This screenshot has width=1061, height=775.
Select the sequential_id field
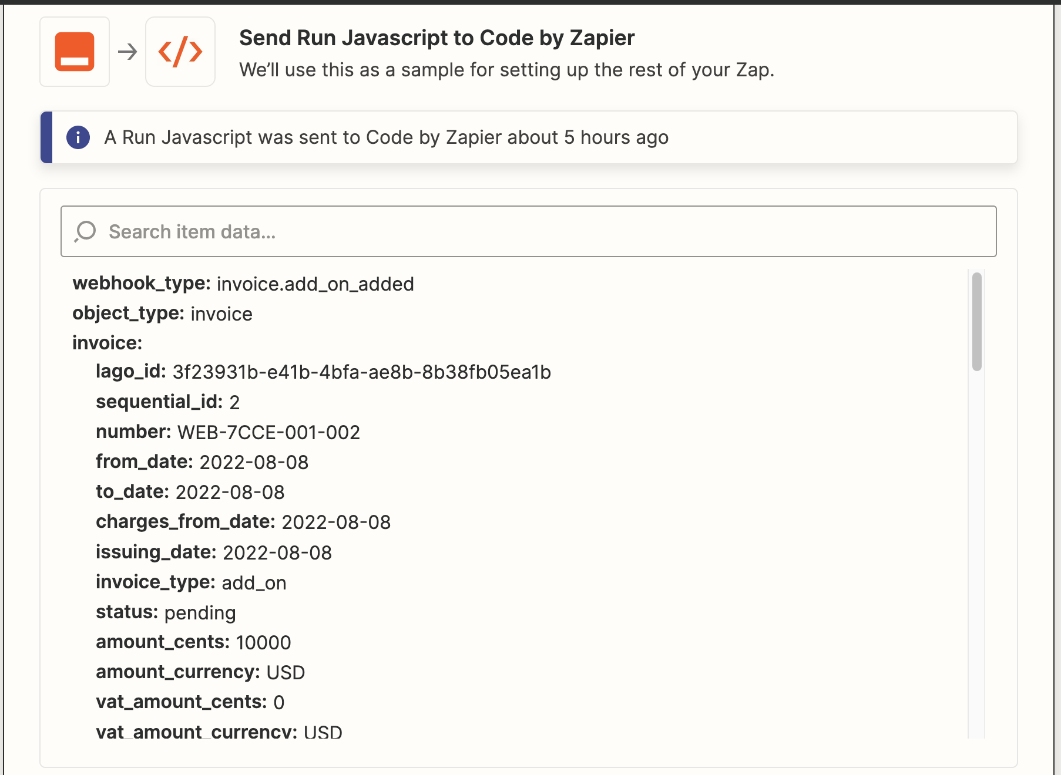(x=167, y=402)
